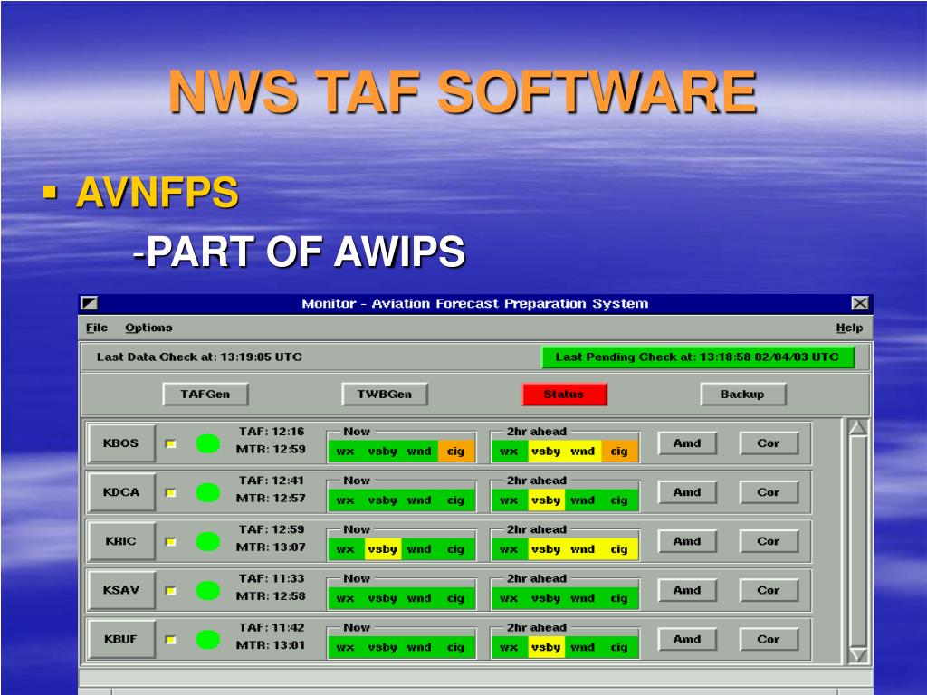This screenshot has height=695, width=927.
Task: Open the Help menu
Action: click(849, 328)
